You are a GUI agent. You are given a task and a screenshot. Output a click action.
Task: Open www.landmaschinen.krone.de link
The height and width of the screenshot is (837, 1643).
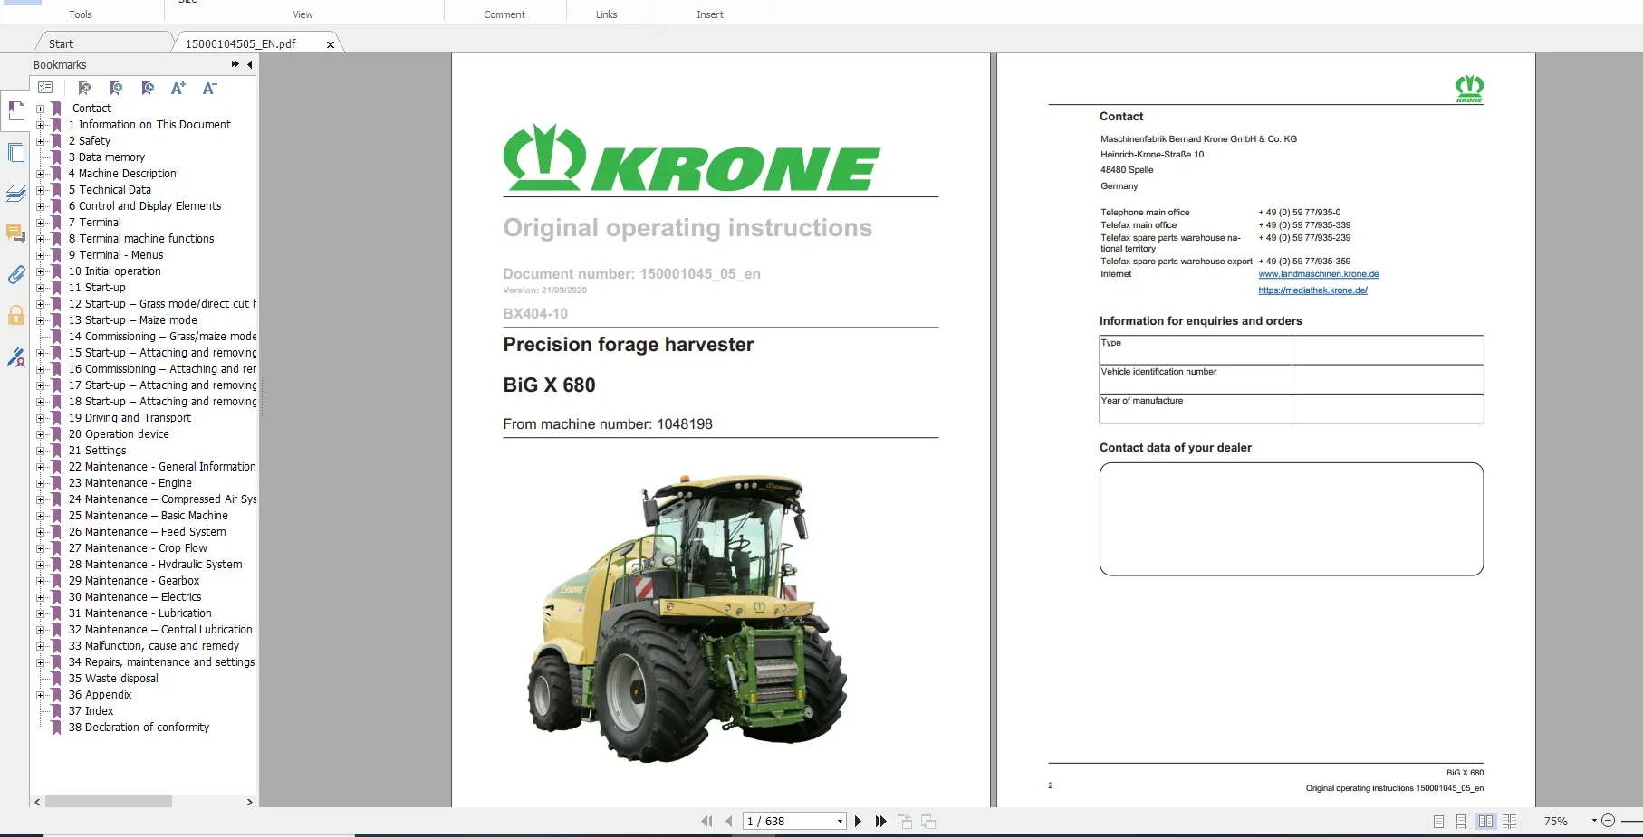click(x=1319, y=274)
